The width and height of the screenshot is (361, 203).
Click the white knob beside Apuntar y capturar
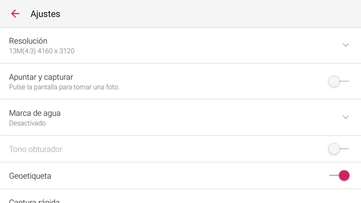(x=334, y=81)
